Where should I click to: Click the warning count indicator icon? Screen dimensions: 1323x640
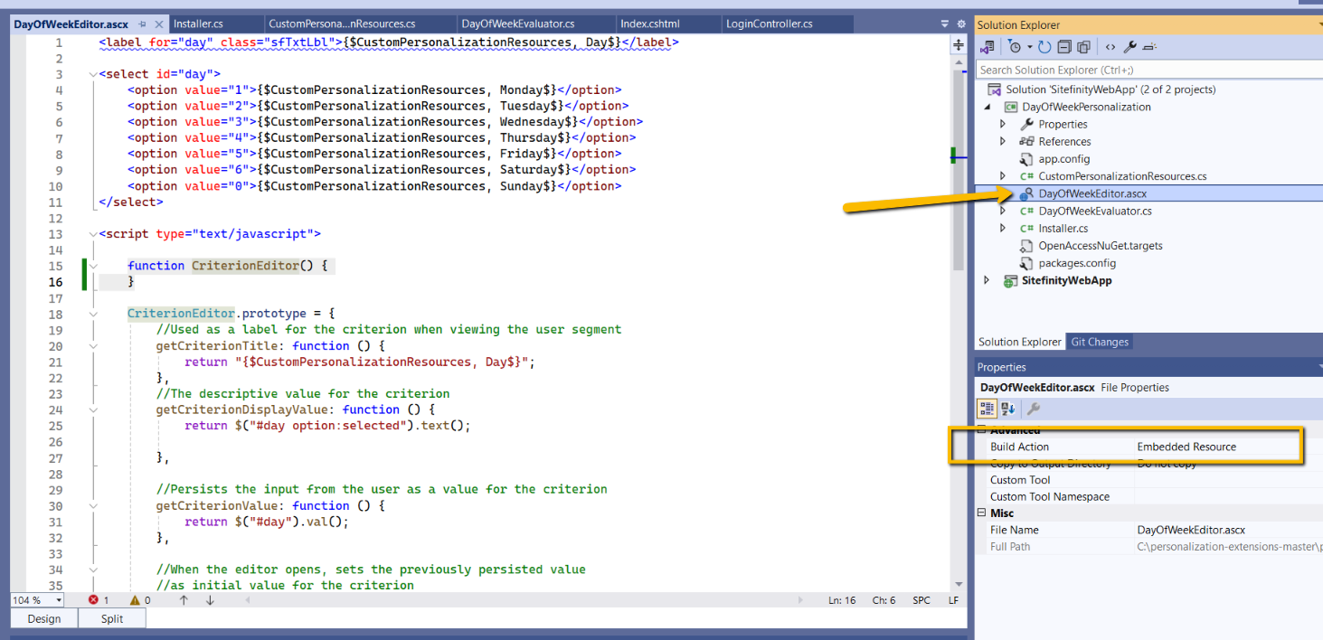[x=135, y=600]
